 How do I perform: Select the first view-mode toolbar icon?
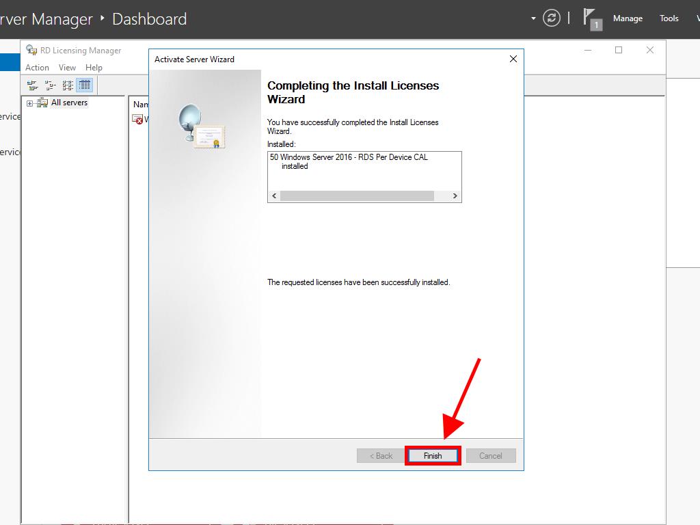[32, 85]
